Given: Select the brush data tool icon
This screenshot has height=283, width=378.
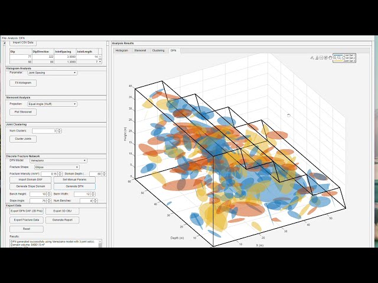Looking at the screenshot, I should click(x=317, y=58).
